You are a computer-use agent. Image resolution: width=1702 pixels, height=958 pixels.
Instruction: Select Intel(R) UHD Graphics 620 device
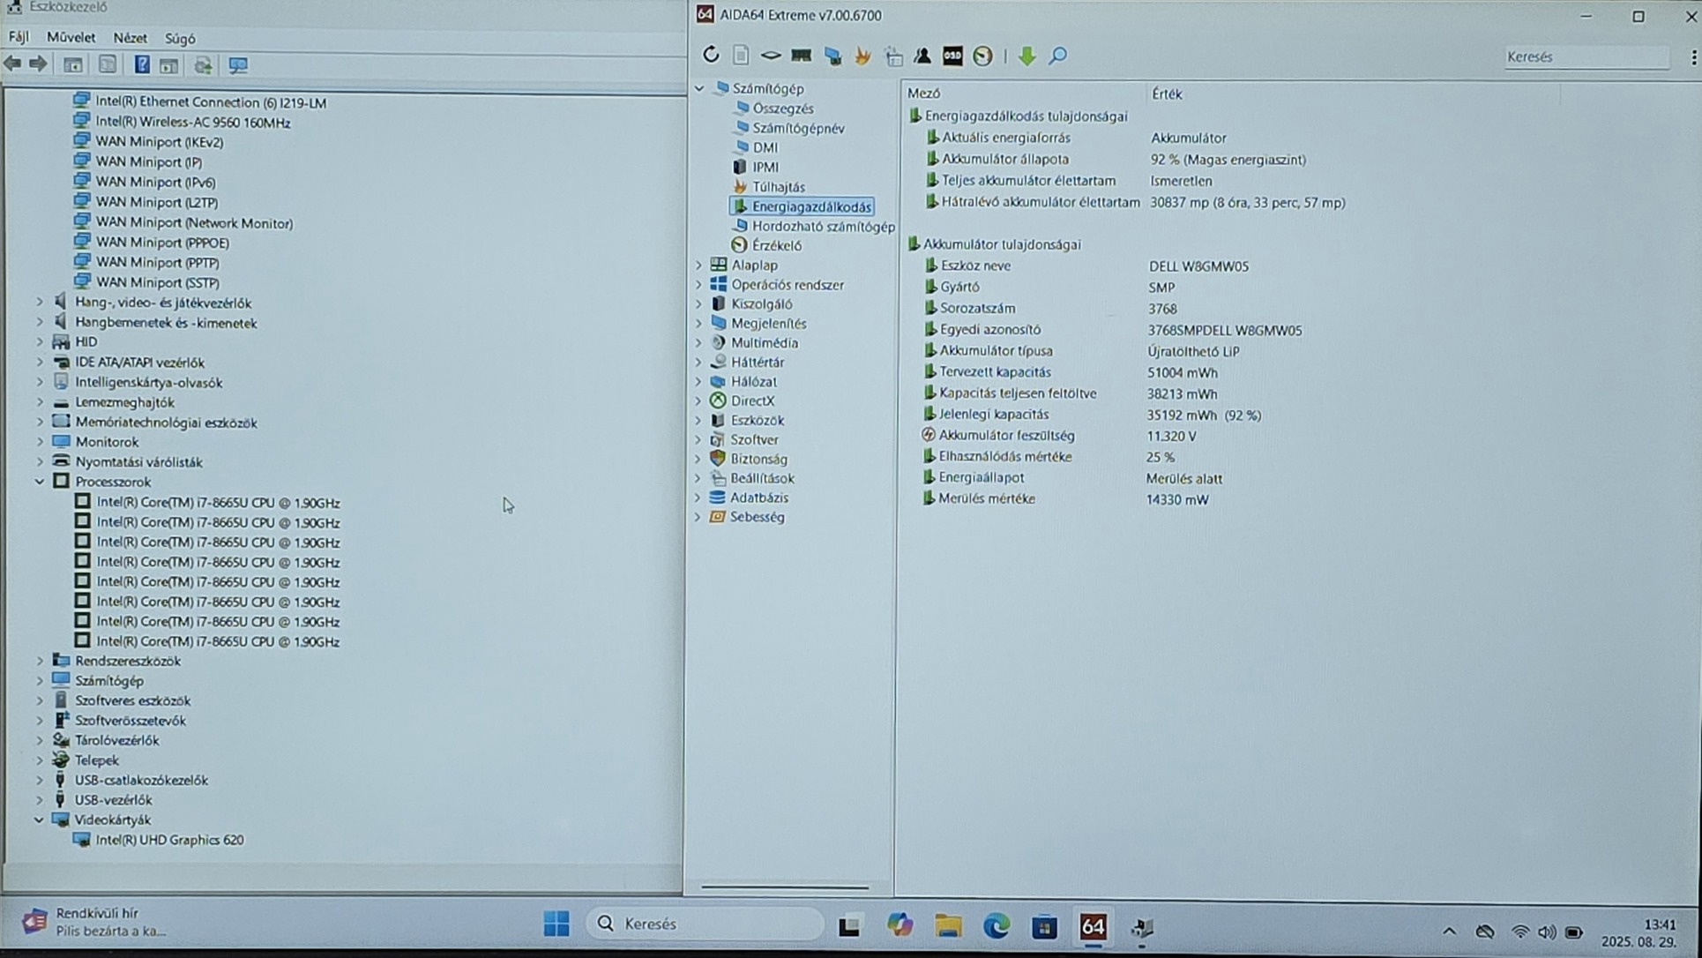tap(169, 840)
